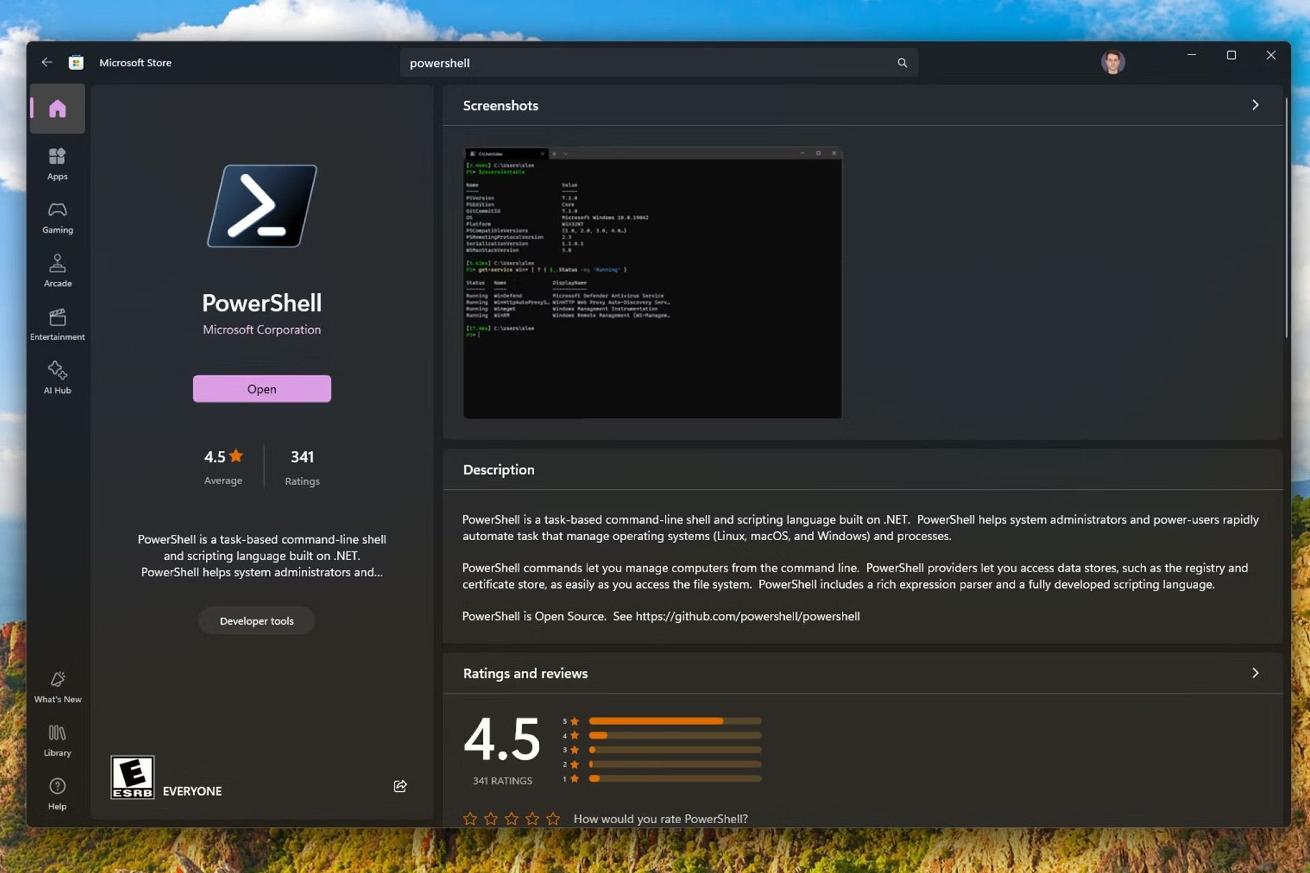Go to the Home section in sidebar

coord(57,108)
